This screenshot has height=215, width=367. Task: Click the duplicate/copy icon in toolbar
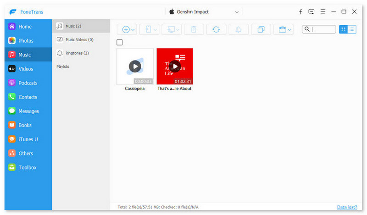tap(261, 29)
